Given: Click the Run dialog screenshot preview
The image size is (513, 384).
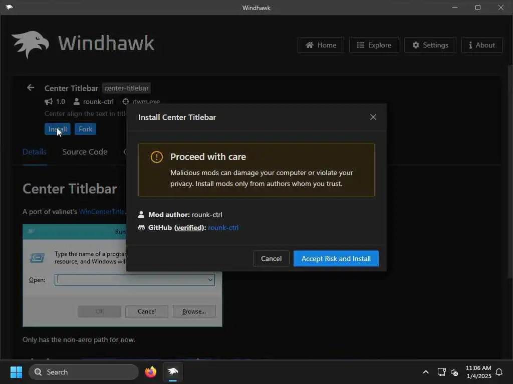Looking at the screenshot, I should pyautogui.click(x=122, y=275).
